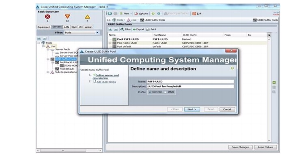Image resolution: width=282 pixels, height=155 pixels.
Task: Expand the Sub-Organizations node
Action: point(48,72)
